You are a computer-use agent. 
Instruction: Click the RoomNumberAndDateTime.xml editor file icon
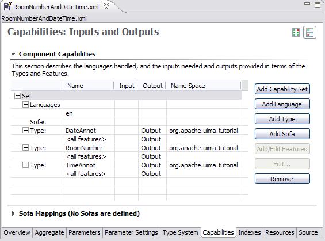coord(7,6)
